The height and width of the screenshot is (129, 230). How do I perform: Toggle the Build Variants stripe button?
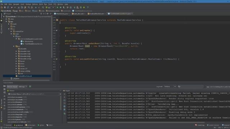[1, 116]
